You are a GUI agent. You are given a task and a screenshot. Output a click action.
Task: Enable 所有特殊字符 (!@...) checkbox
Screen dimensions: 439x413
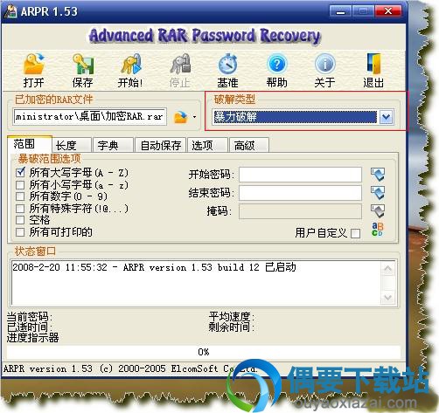[x=20, y=208]
